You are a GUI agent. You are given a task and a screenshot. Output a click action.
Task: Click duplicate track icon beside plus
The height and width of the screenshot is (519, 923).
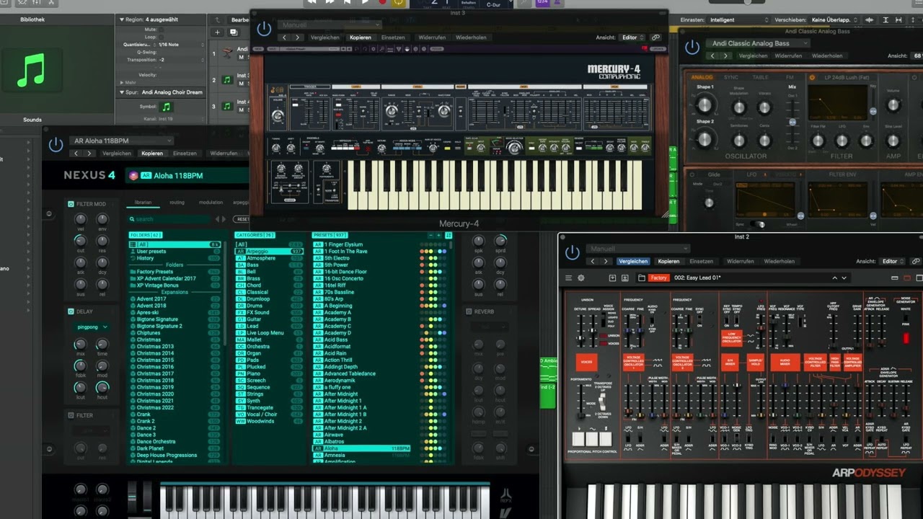click(234, 32)
